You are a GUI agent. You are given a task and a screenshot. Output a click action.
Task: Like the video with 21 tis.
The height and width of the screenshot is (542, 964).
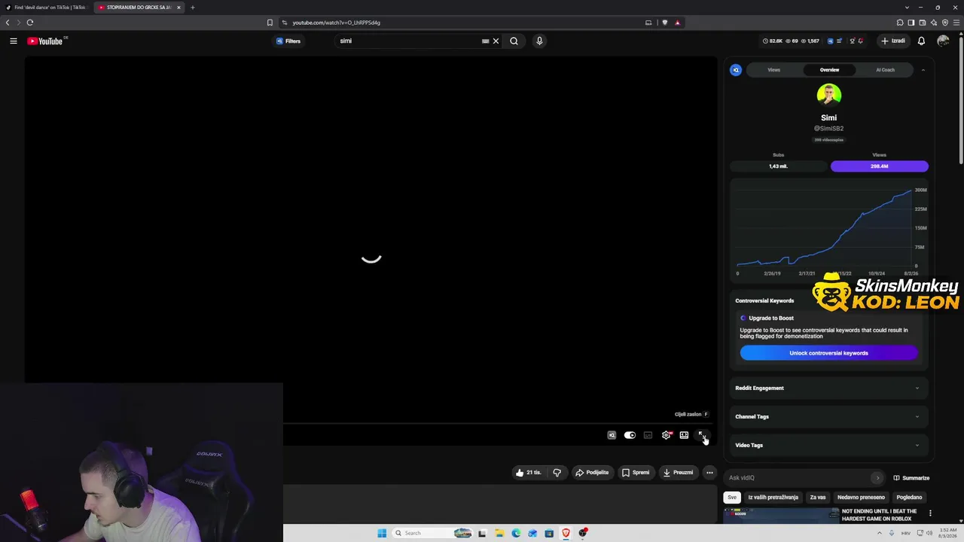point(528,473)
